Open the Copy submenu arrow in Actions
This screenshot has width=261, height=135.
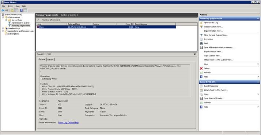pos(258,94)
